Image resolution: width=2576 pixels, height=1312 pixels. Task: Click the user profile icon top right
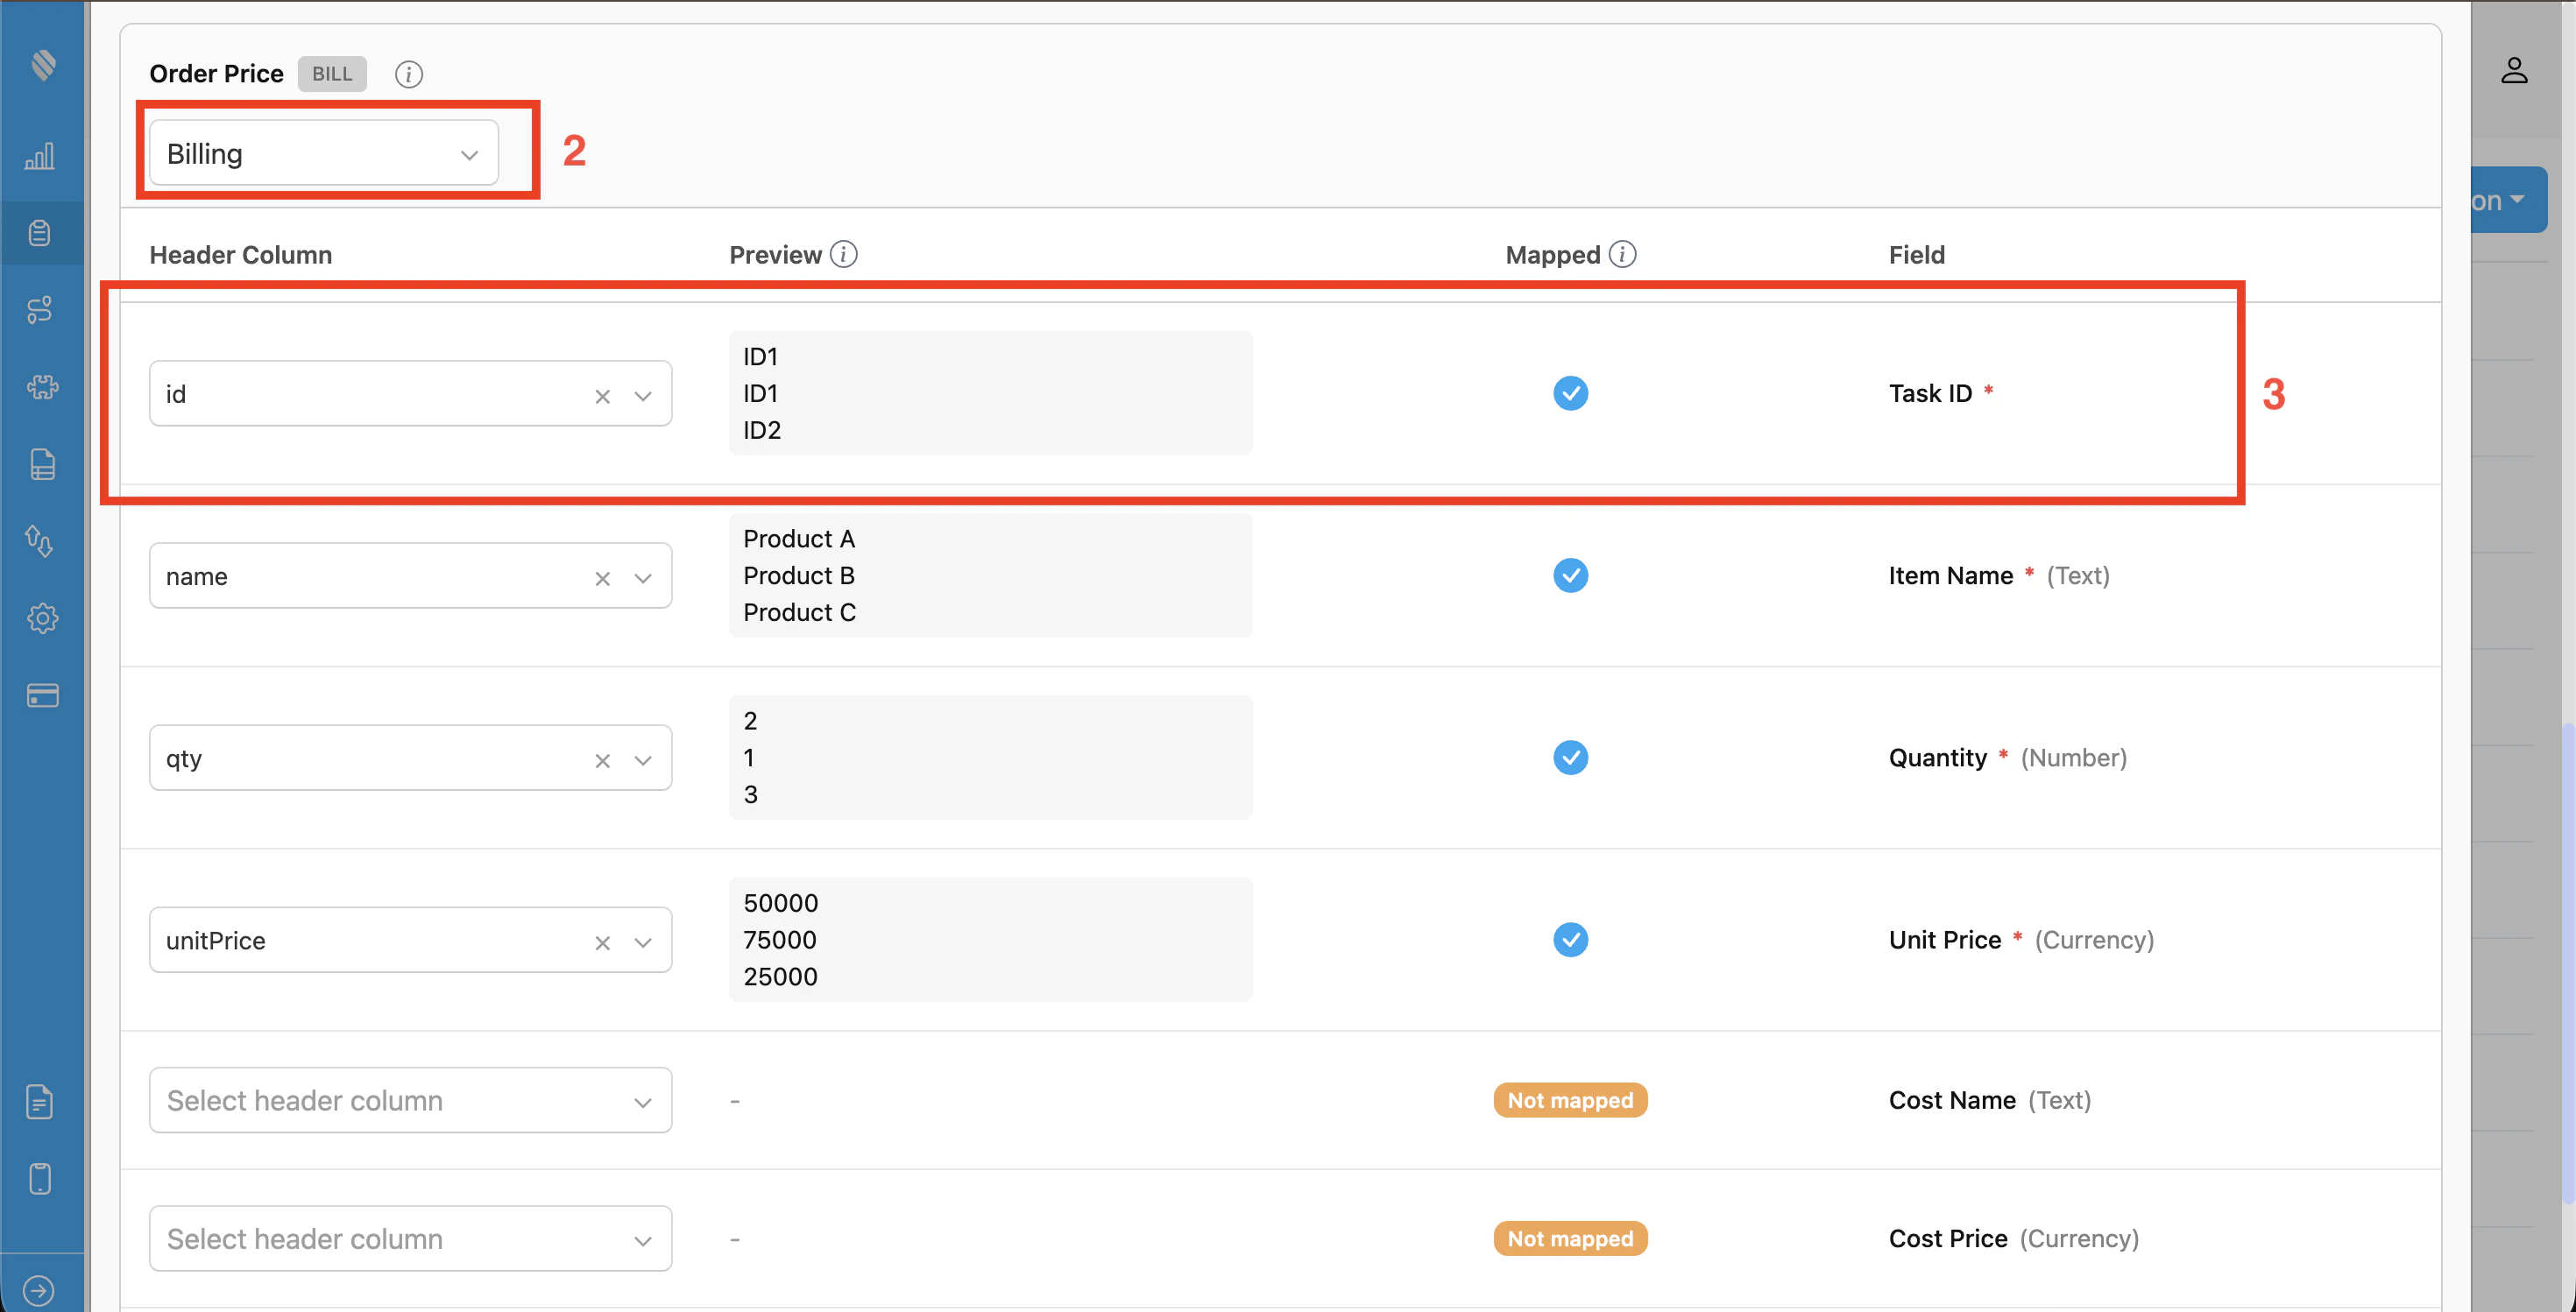pyautogui.click(x=2516, y=69)
